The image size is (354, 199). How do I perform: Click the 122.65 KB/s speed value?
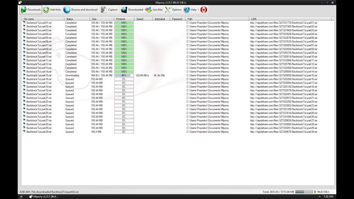142,75
